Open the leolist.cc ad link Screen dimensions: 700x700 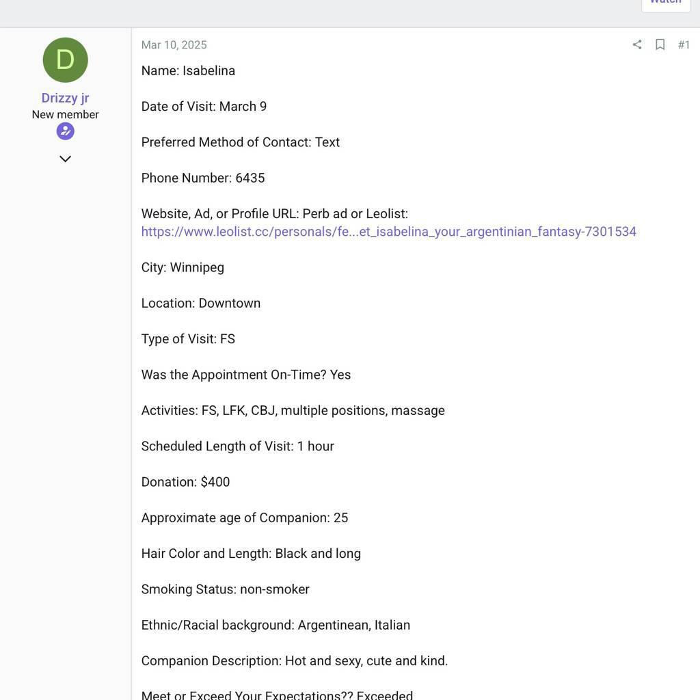click(388, 232)
